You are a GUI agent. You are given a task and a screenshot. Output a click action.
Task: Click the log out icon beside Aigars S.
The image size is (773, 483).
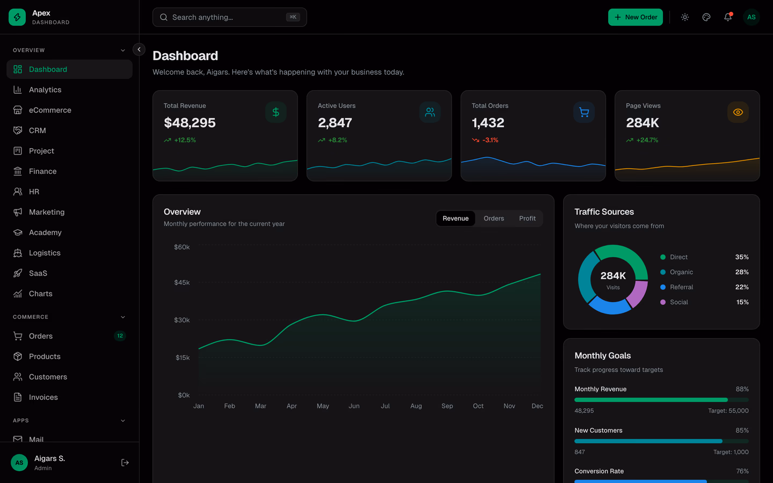125,463
